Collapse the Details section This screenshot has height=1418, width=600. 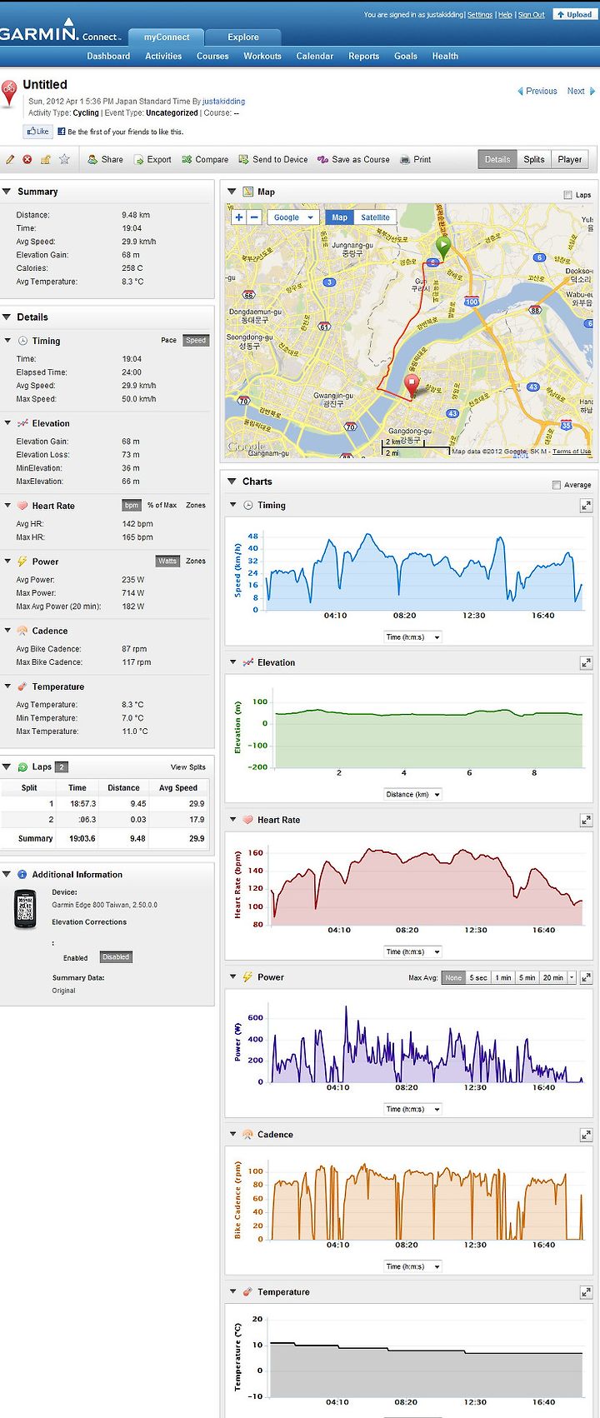click(7, 317)
